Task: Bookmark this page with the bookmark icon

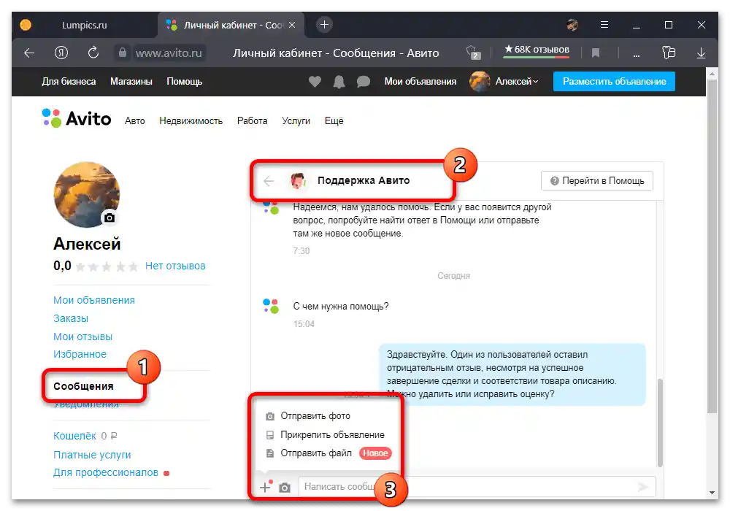Action: click(x=595, y=53)
